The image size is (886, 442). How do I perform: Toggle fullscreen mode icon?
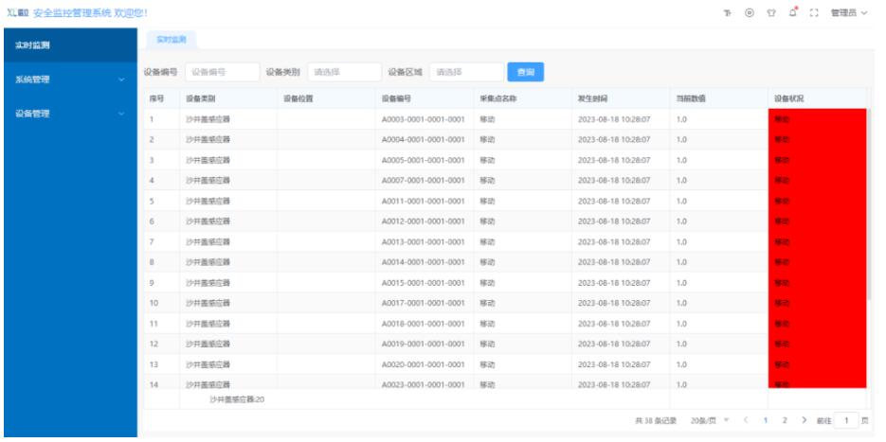coord(813,13)
